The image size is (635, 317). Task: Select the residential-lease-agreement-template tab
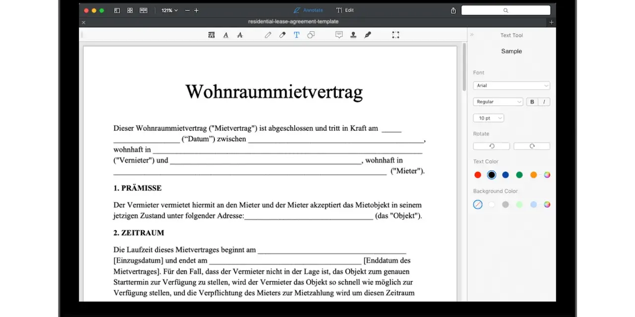point(293,22)
